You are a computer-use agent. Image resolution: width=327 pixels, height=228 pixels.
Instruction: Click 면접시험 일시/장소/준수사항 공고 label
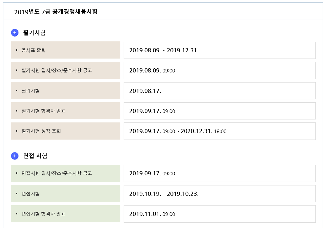click(57, 173)
